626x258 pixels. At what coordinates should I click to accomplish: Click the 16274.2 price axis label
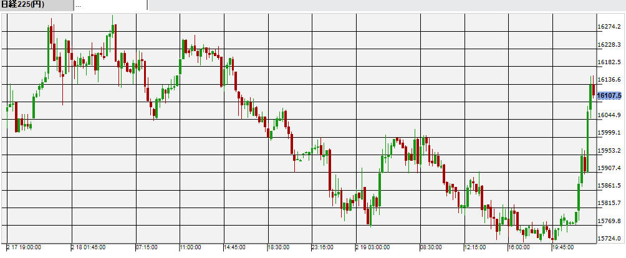[609, 27]
